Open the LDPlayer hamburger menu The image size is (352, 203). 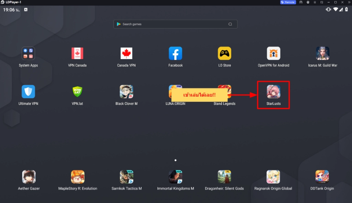[x=315, y=2]
